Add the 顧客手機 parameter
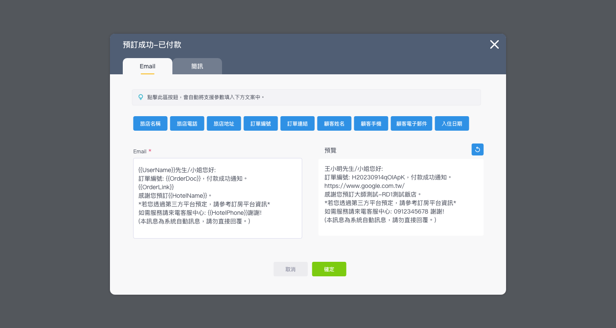The height and width of the screenshot is (328, 616). tap(371, 123)
